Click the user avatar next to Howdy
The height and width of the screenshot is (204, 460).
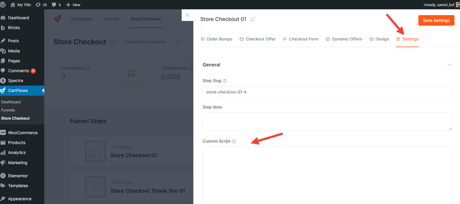(458, 5)
